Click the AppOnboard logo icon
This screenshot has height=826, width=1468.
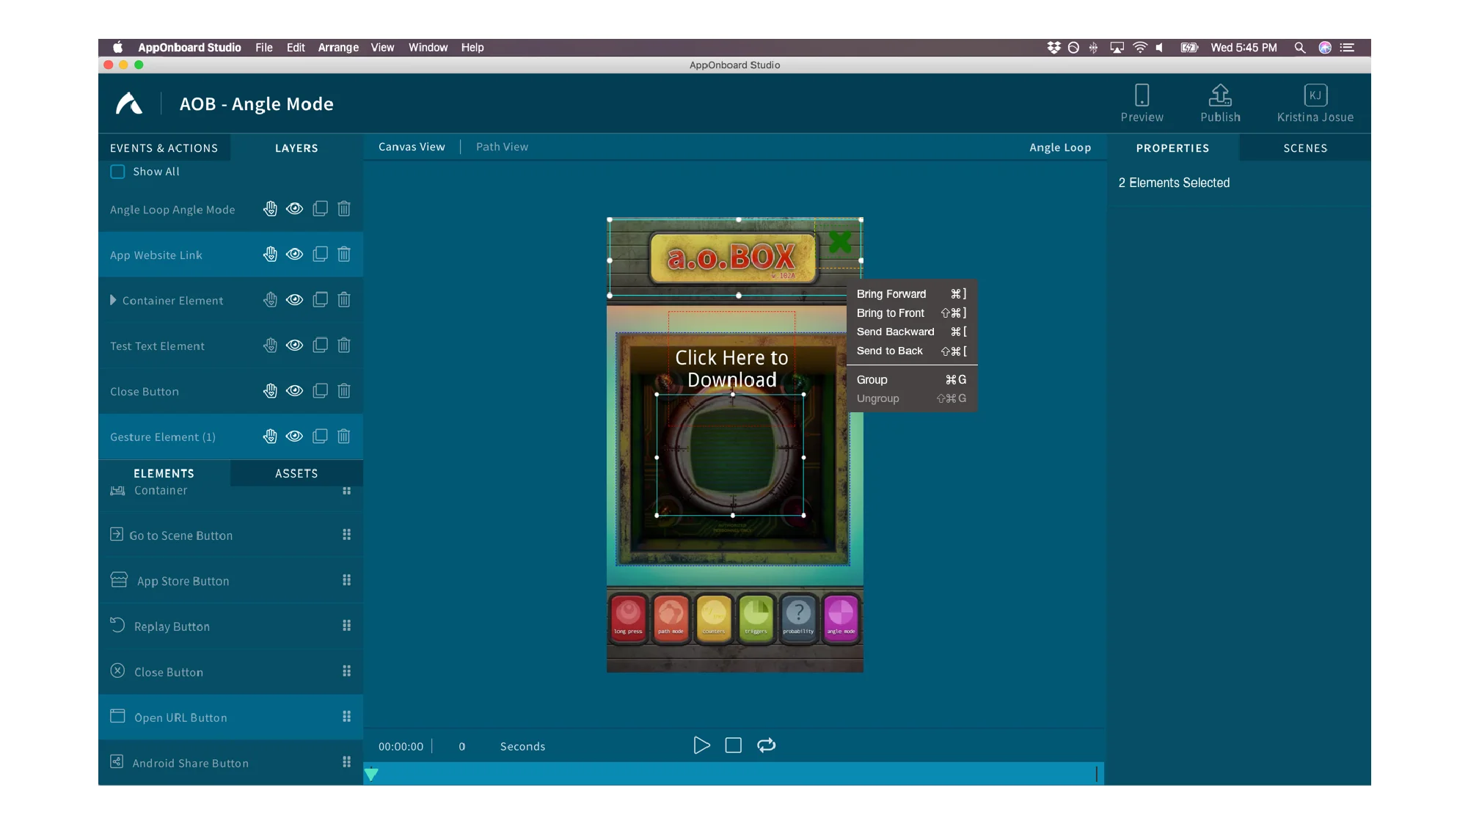coord(129,103)
